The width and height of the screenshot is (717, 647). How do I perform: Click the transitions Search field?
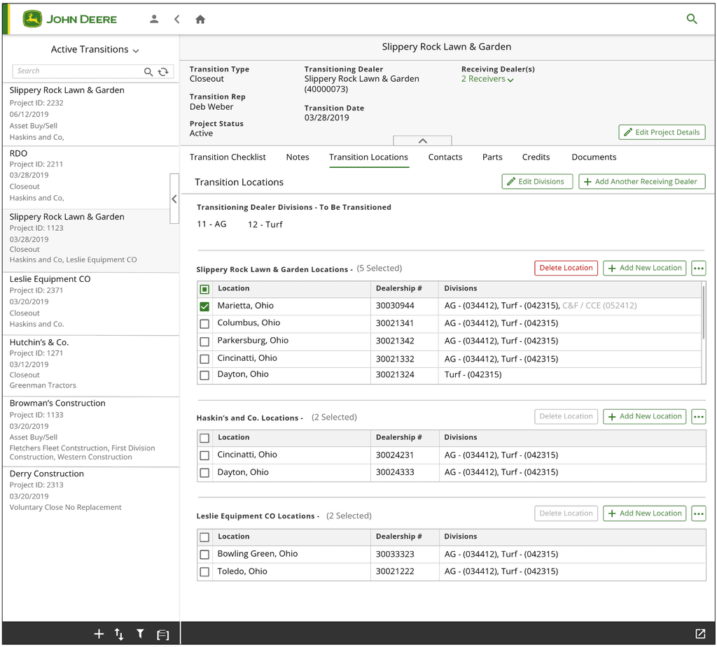[78, 71]
